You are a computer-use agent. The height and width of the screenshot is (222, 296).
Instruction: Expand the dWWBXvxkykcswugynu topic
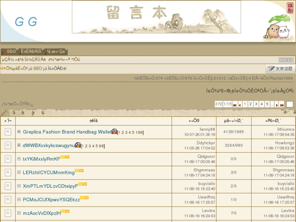point(19,145)
